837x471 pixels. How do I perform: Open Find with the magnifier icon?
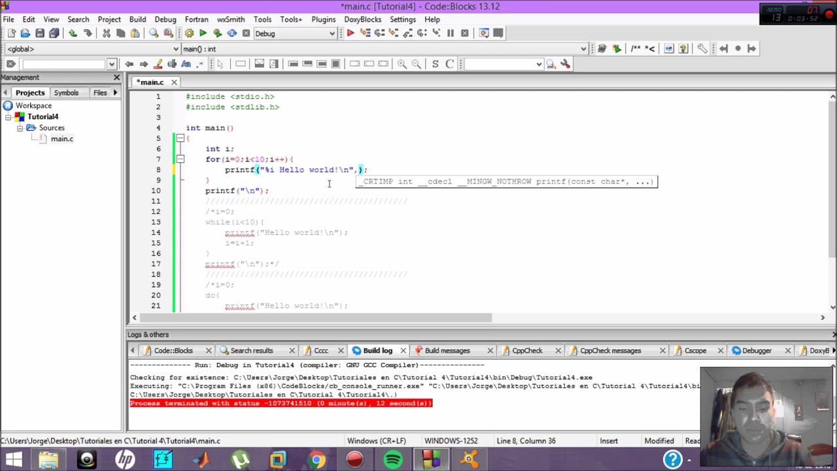coord(154,33)
